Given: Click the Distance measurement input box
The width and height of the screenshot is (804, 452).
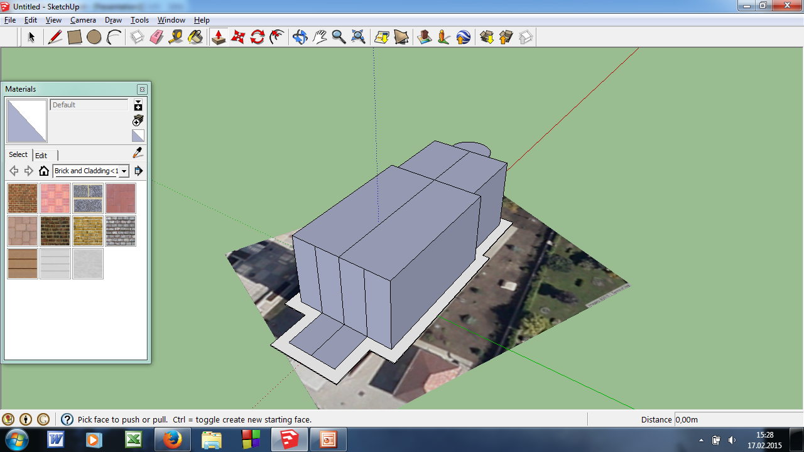Looking at the screenshot, I should coord(736,419).
